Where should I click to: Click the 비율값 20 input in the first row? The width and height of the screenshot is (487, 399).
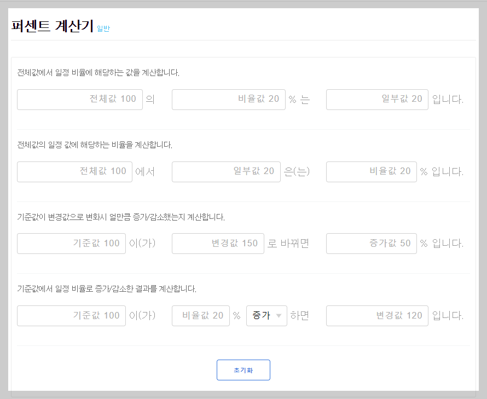pyautogui.click(x=228, y=99)
